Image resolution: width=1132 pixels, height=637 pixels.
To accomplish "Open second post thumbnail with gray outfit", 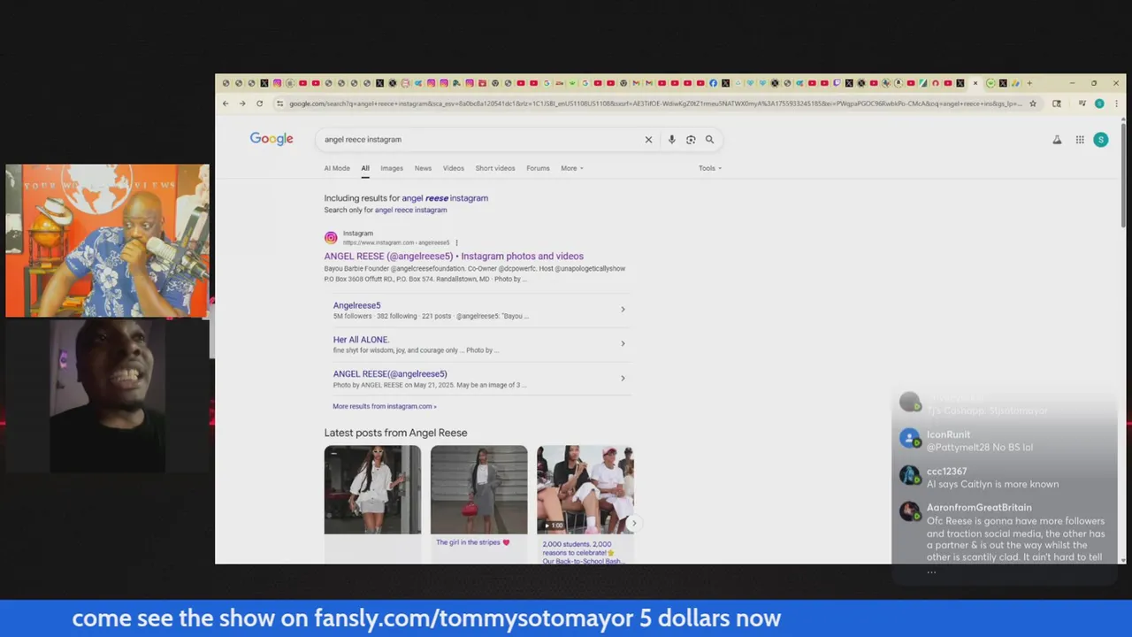I will pos(478,489).
